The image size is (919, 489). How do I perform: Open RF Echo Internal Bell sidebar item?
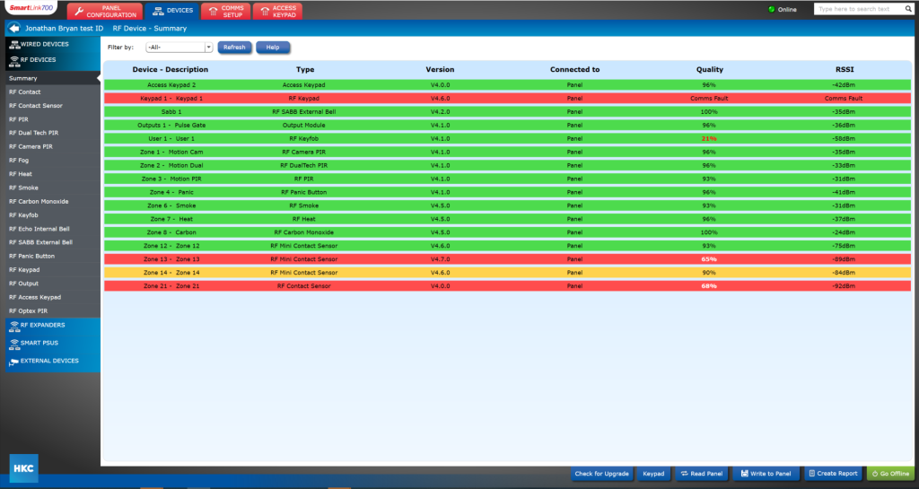53,229
